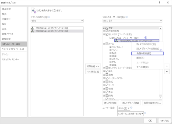Expand the 配置 group
Screen dimensions: 172x124
pyautogui.click(x=110, y=53)
